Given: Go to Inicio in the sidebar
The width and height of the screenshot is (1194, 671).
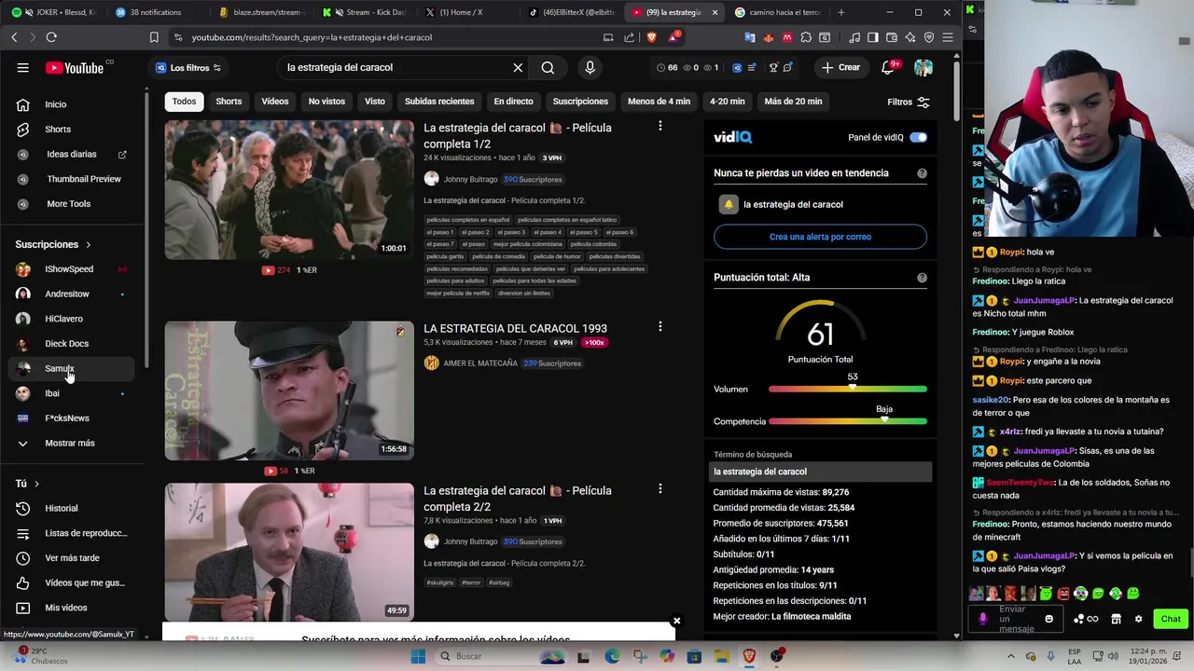Looking at the screenshot, I should coord(73,104).
